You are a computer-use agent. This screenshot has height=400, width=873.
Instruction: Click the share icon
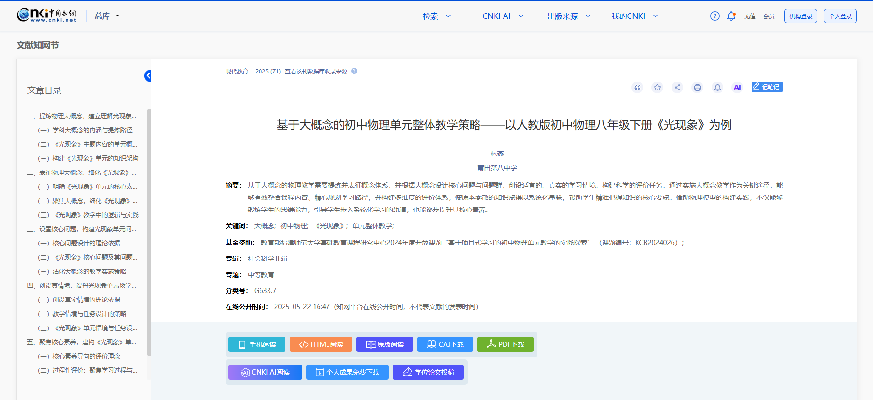point(677,87)
